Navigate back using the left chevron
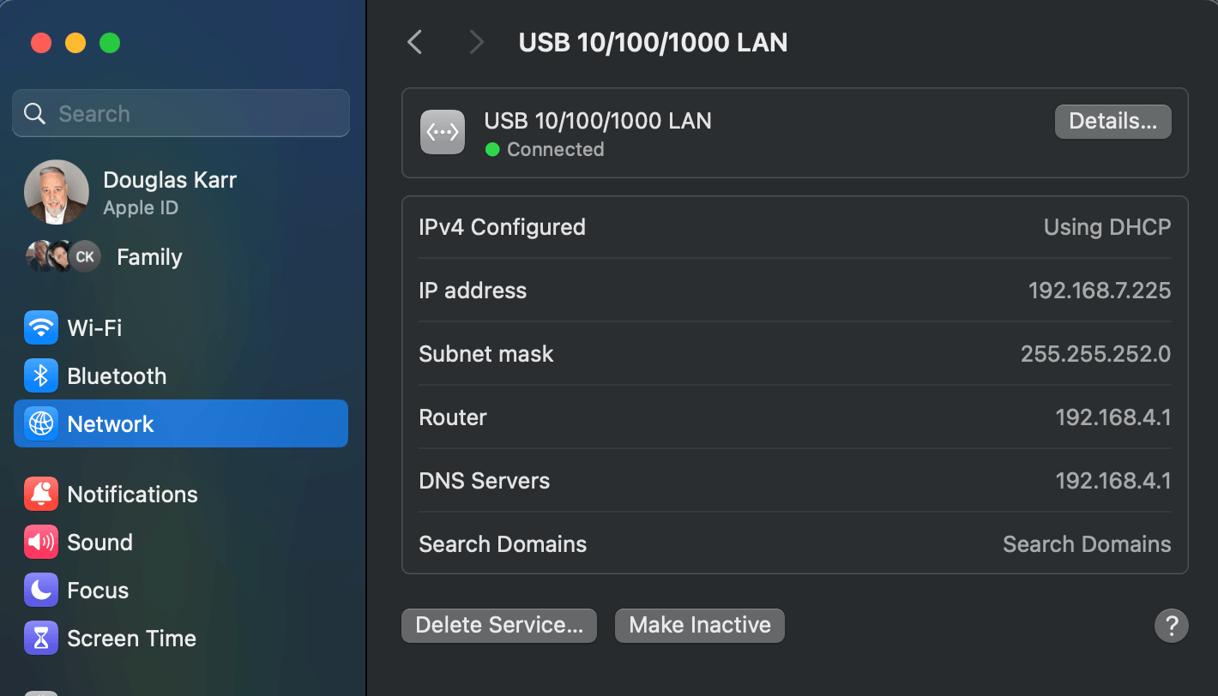1218x696 pixels. (414, 41)
